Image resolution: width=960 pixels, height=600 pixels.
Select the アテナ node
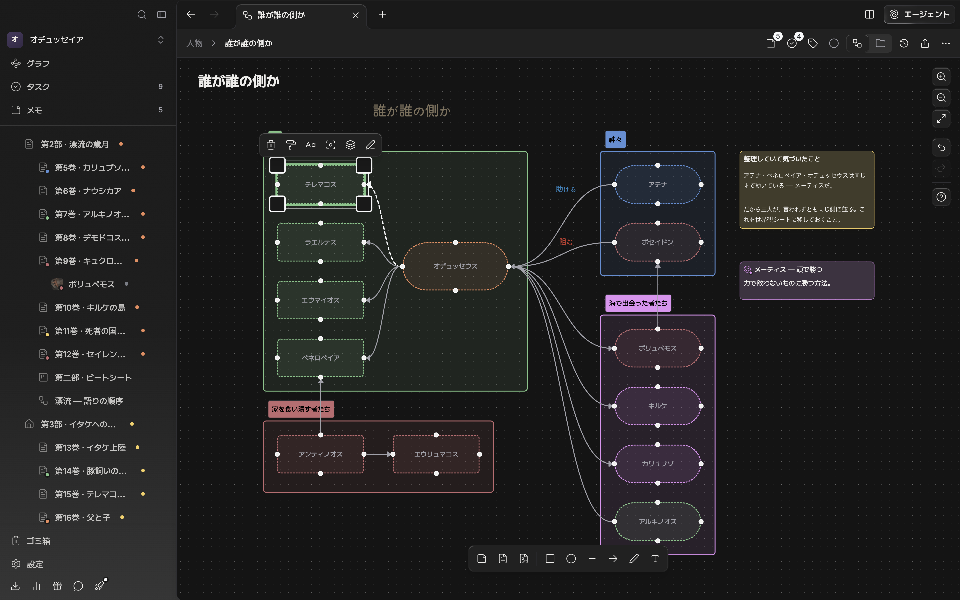[x=657, y=185]
